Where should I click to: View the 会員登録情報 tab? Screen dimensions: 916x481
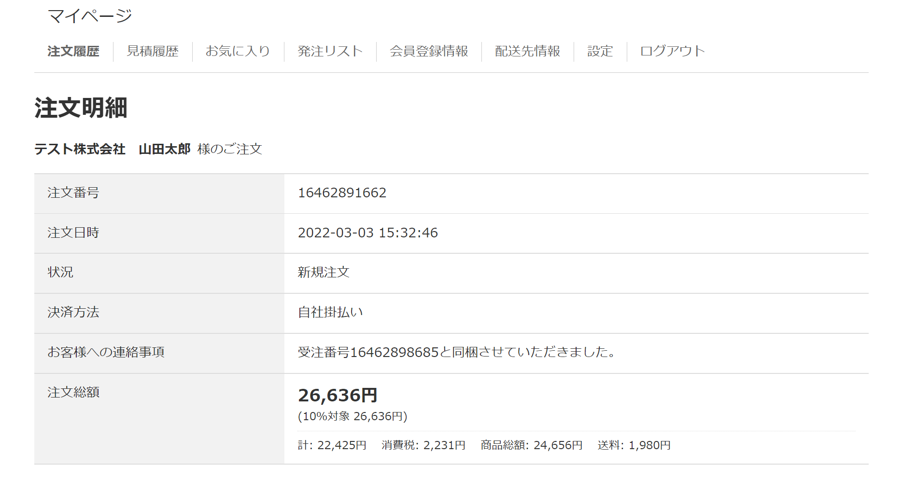(x=429, y=51)
